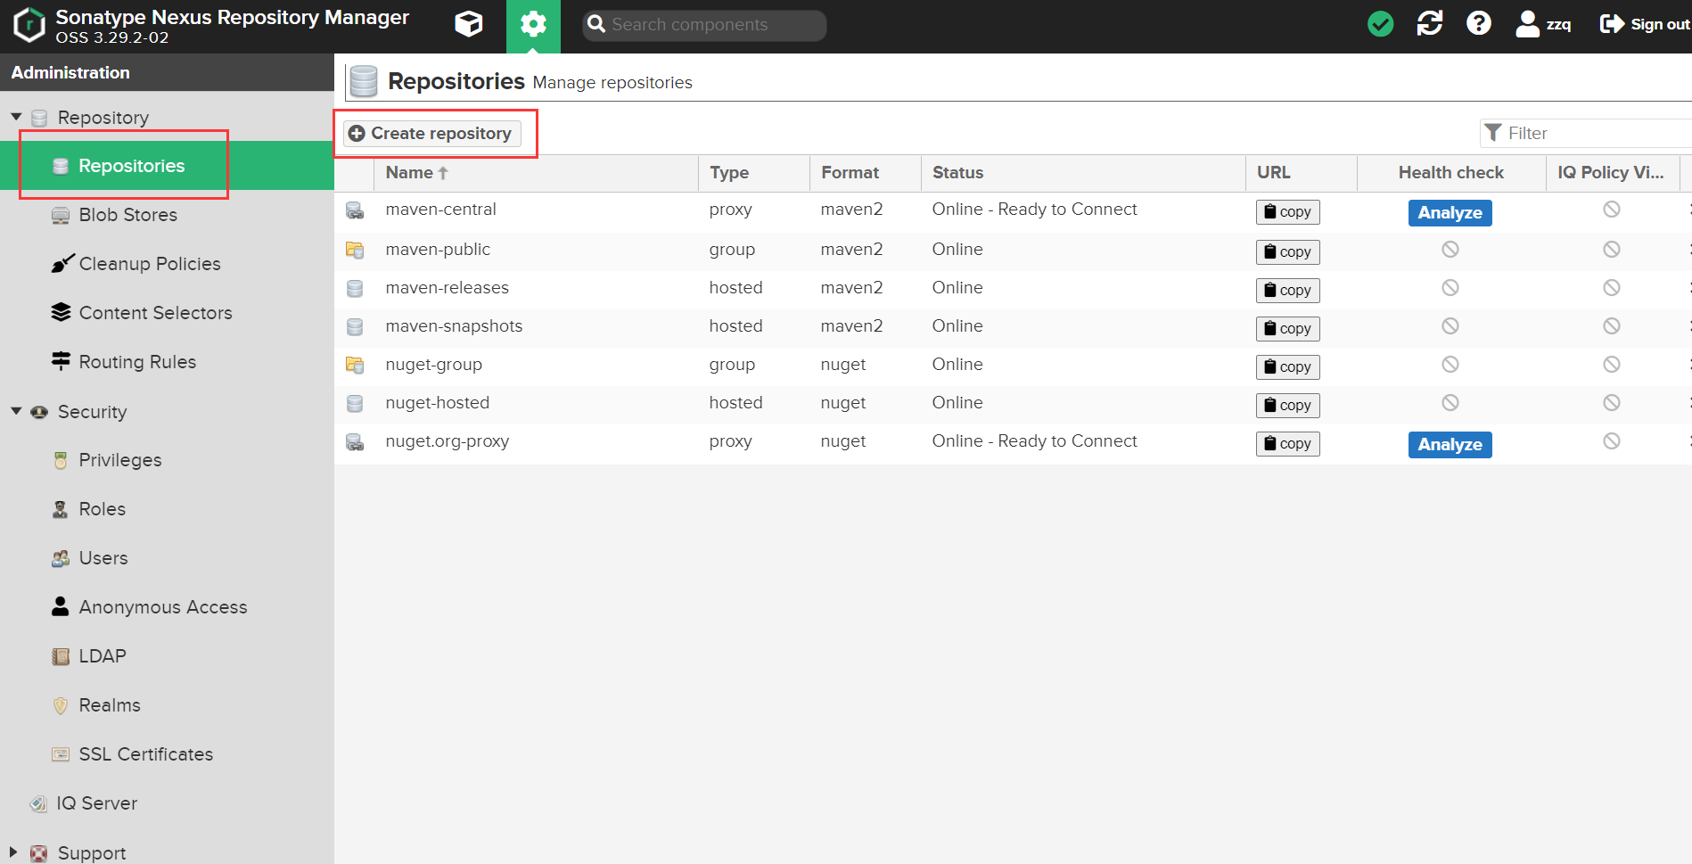This screenshot has width=1692, height=864.
Task: Open the Help question mark icon
Action: coord(1478,24)
